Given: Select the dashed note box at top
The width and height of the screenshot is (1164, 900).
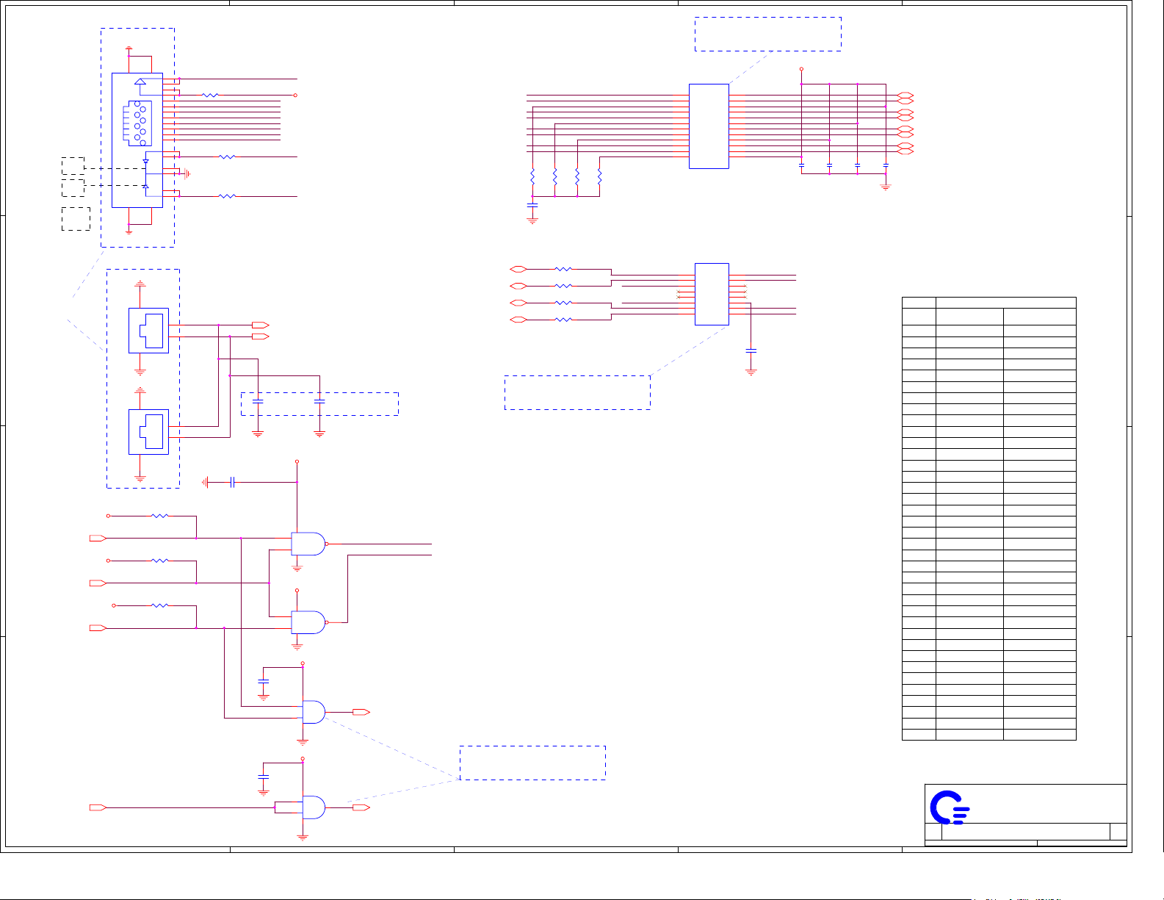Looking at the screenshot, I should [x=768, y=35].
